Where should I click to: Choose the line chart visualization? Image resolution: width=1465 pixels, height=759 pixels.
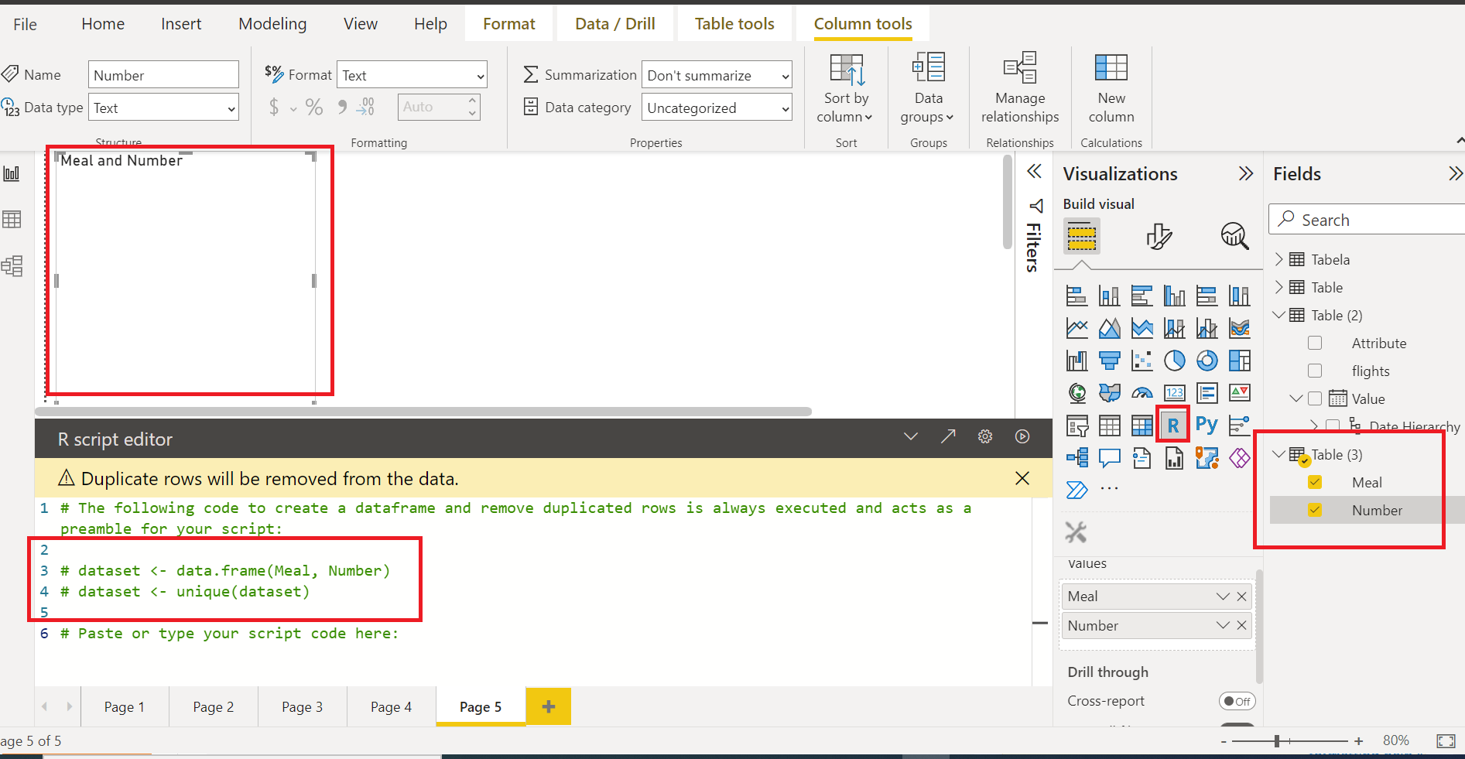click(1077, 328)
